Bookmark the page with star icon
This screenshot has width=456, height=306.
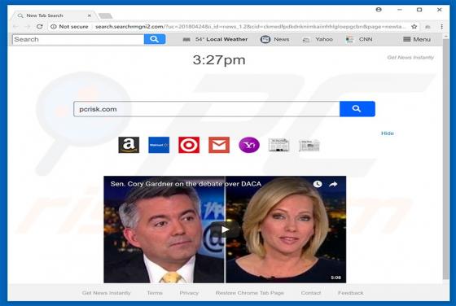[x=414, y=26]
